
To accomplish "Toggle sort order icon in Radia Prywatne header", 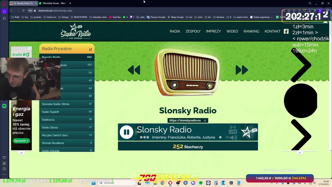I will 90,49.
